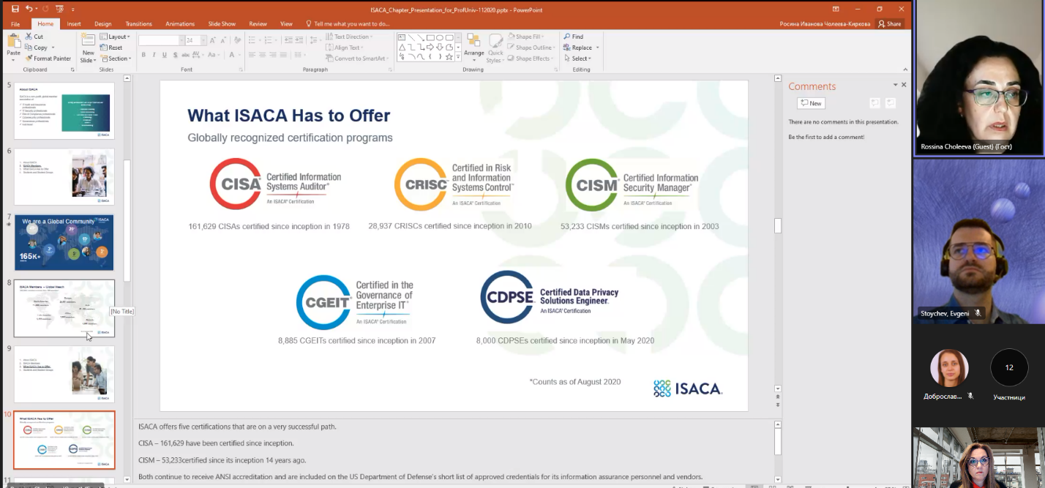Select slide 5 thumbnail

tap(64, 110)
